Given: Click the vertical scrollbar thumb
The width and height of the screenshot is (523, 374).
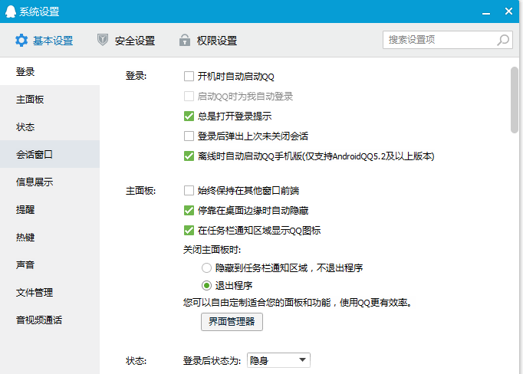Looking at the screenshot, I should pos(515,100).
